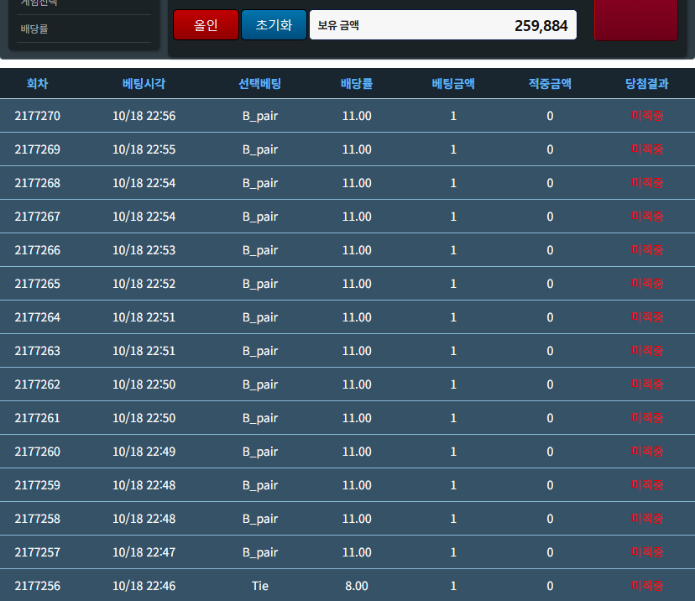695x601 pixels.
Task: Select round number 2177261
Action: [37, 418]
